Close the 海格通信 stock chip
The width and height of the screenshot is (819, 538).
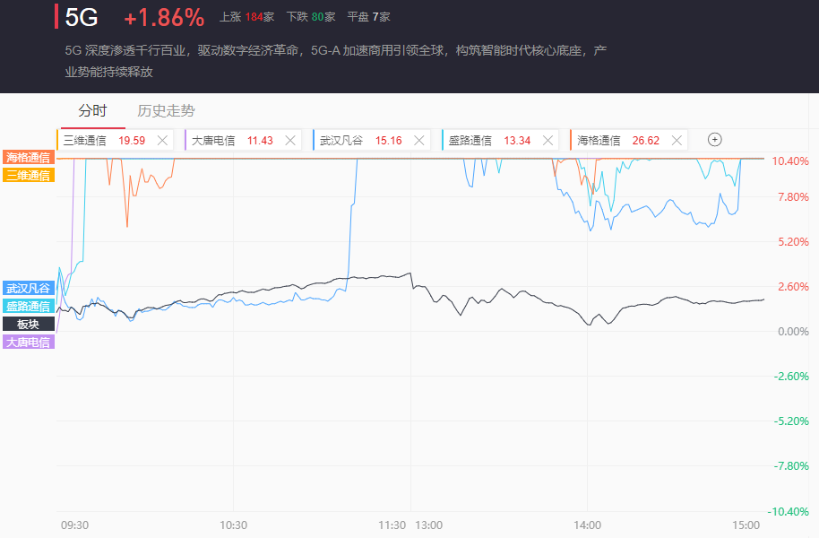[677, 140]
